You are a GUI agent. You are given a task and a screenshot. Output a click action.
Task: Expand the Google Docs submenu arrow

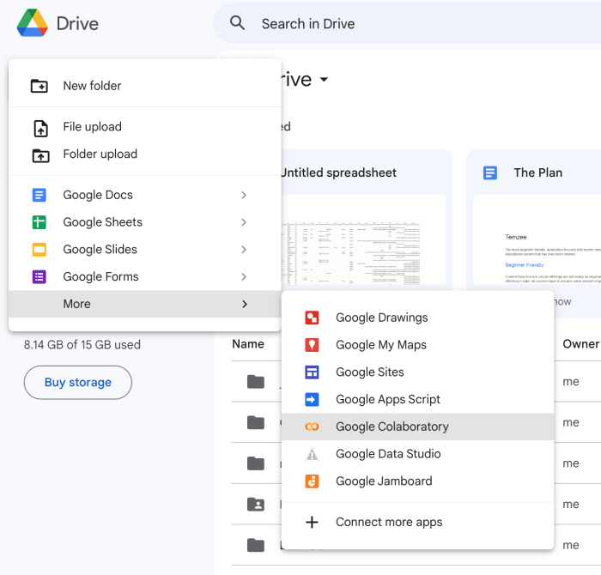pos(244,195)
